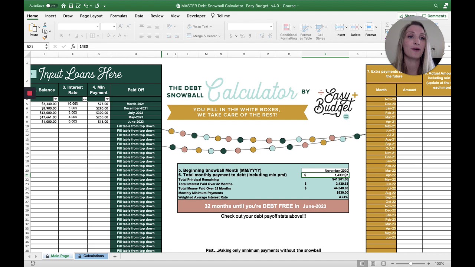Switch to the Data tab
Image resolution: width=475 pixels, height=267 pixels.
pyautogui.click(x=139, y=16)
